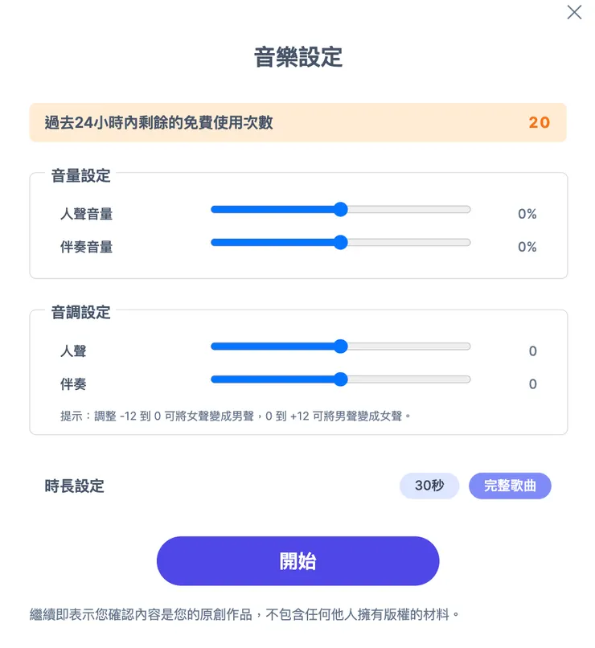Viewport: 595px width, 648px height.
Task: Select the 30秒 duration option
Action: (429, 486)
